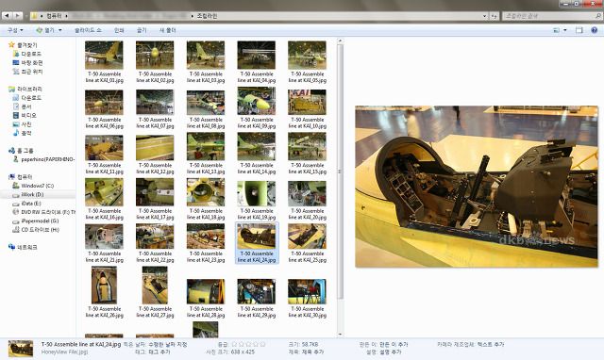
Task: Select 다운로드 under Favorites
Action: click(27, 54)
